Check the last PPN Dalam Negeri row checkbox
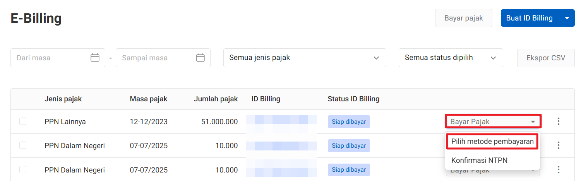The height and width of the screenshot is (181, 581). pyautogui.click(x=23, y=170)
